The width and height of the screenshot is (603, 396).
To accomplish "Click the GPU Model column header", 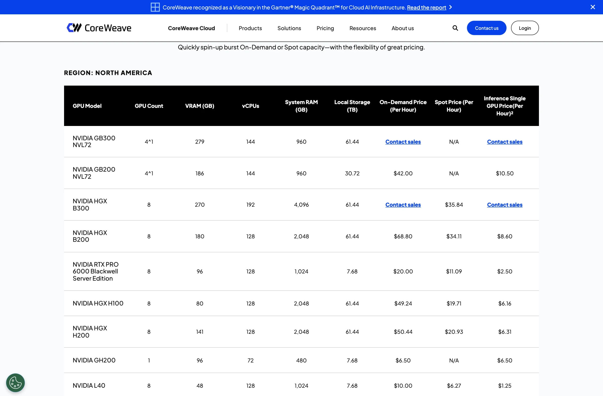I will [x=87, y=106].
